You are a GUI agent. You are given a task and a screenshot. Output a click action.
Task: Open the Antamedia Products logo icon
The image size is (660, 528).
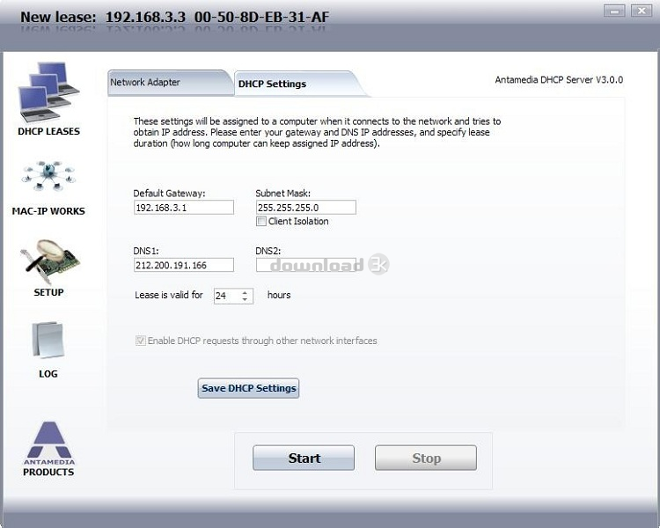[48, 443]
